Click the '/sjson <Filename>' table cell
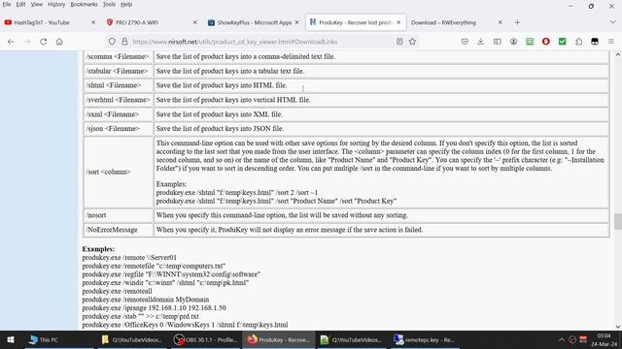Screen dimensions: 622x349 pyautogui.click(x=119, y=129)
